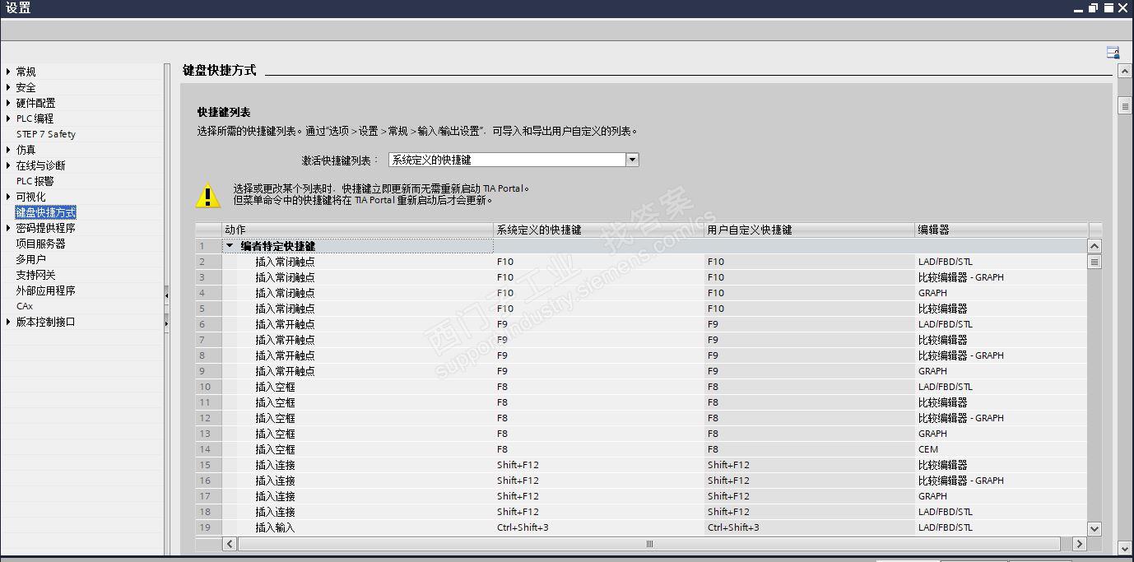
Task: Select CAx in navigation
Action: point(25,306)
